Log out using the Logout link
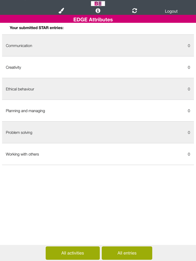196x261 pixels. click(171, 11)
